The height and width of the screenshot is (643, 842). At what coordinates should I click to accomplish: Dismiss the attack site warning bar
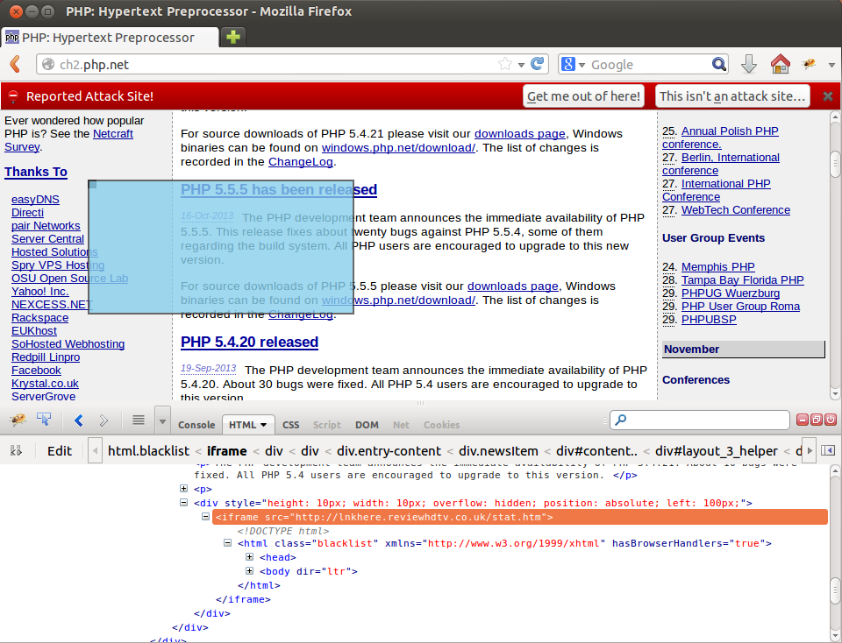click(828, 96)
